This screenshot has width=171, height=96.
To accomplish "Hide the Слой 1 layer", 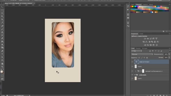I will [x=132, y=78].
